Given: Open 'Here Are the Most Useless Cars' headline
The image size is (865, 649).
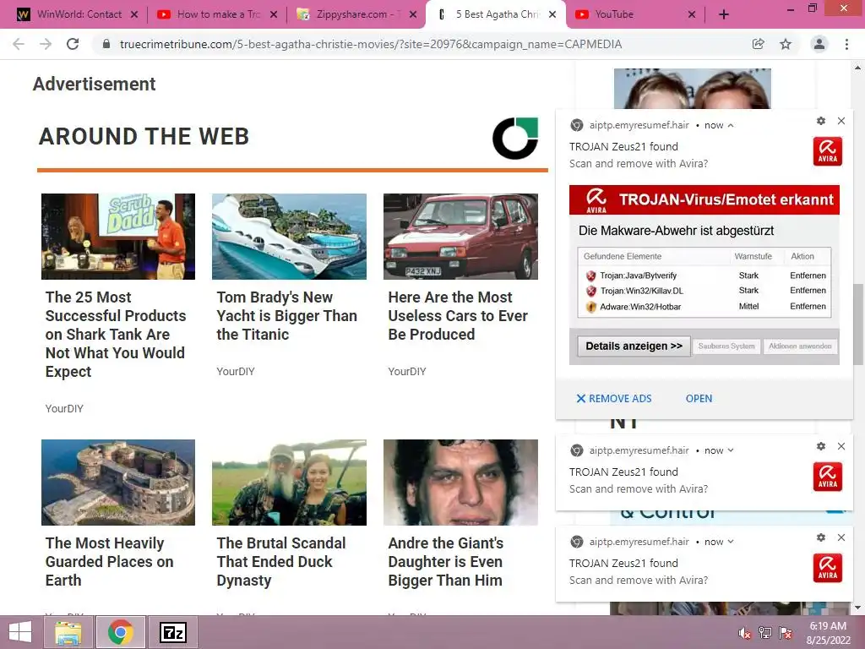Looking at the screenshot, I should [458, 316].
